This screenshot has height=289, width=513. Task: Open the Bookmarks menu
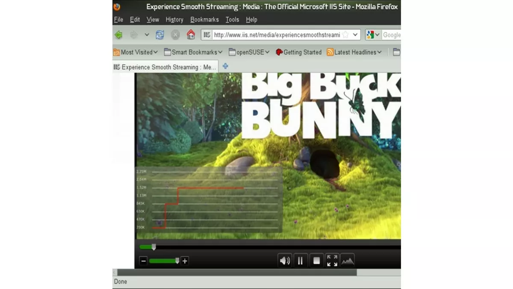click(204, 19)
